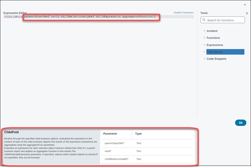Viewport: 251px width, 167px height.
Task: Close the expression editor dialog with the X
Action: point(245,5)
